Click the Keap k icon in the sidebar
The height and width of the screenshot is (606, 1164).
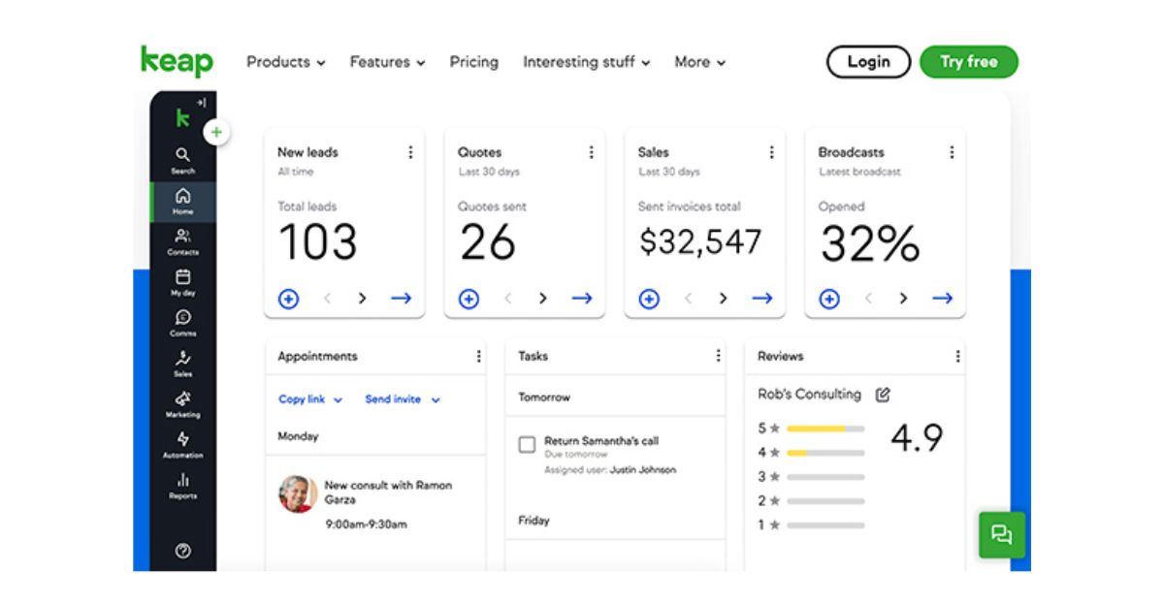click(x=182, y=118)
